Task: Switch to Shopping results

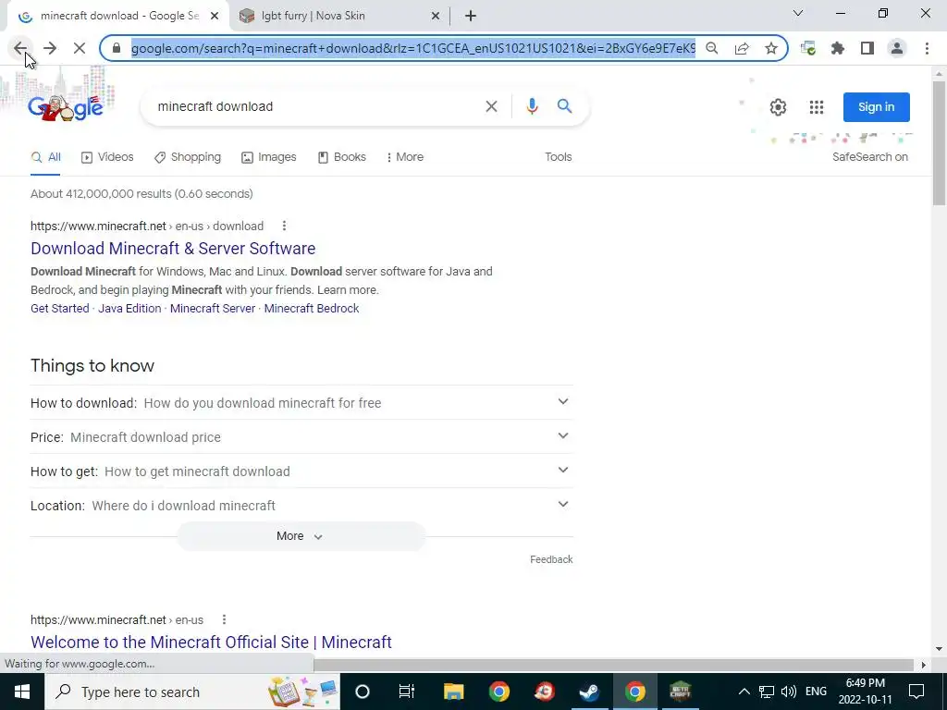Action: pyautogui.click(x=187, y=157)
